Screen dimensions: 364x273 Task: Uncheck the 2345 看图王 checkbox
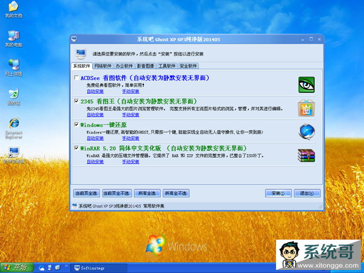point(76,101)
